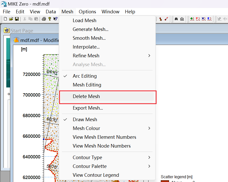Click the Open file folder icon
The width and height of the screenshot is (228, 182).
[x=11, y=19]
